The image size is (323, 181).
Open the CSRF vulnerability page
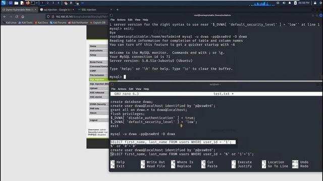click(x=98, y=71)
